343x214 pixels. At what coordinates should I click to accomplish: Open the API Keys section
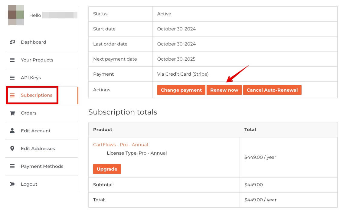point(31,77)
